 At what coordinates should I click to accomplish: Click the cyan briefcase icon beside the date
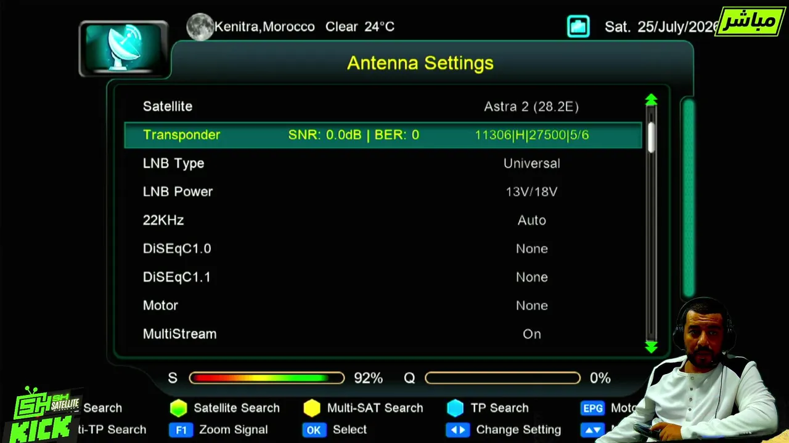pyautogui.click(x=578, y=26)
